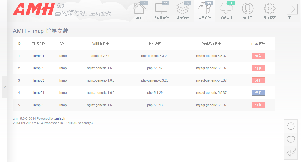Viewport: 301px width, 162px height.
Task: Uninstall imap for lnmp52
Action: click(258, 68)
